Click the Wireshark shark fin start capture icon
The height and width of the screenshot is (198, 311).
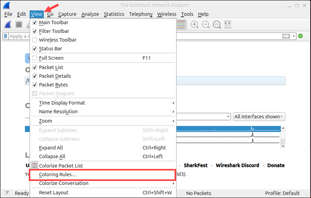pos(8,25)
